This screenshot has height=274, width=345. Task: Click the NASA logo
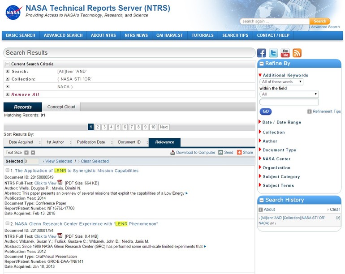[x=13, y=13]
